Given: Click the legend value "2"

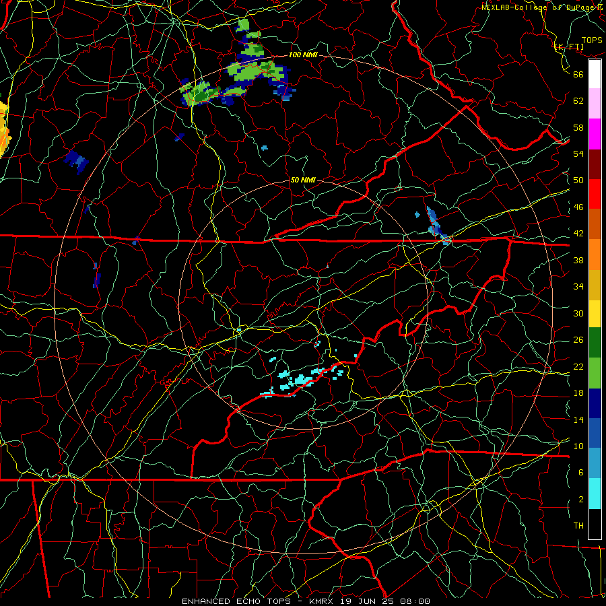Looking at the screenshot, I should point(580,500).
